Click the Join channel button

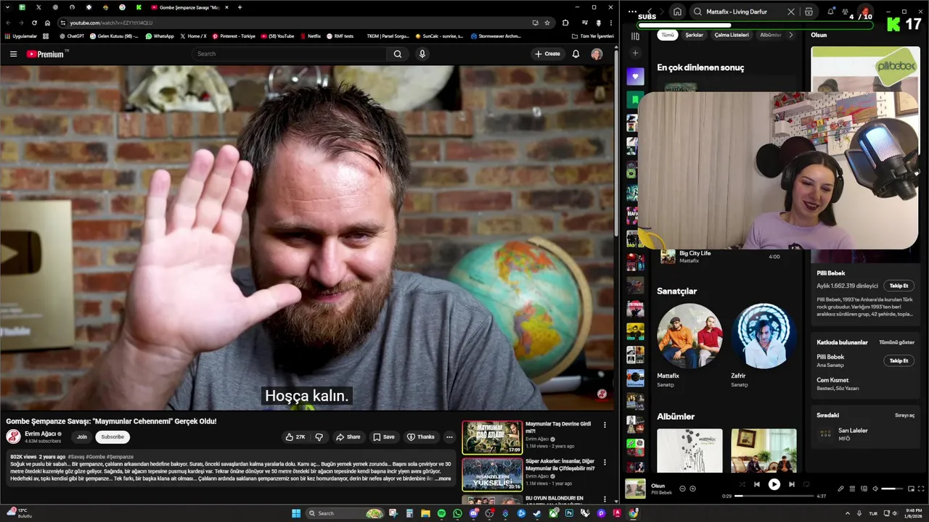click(82, 437)
